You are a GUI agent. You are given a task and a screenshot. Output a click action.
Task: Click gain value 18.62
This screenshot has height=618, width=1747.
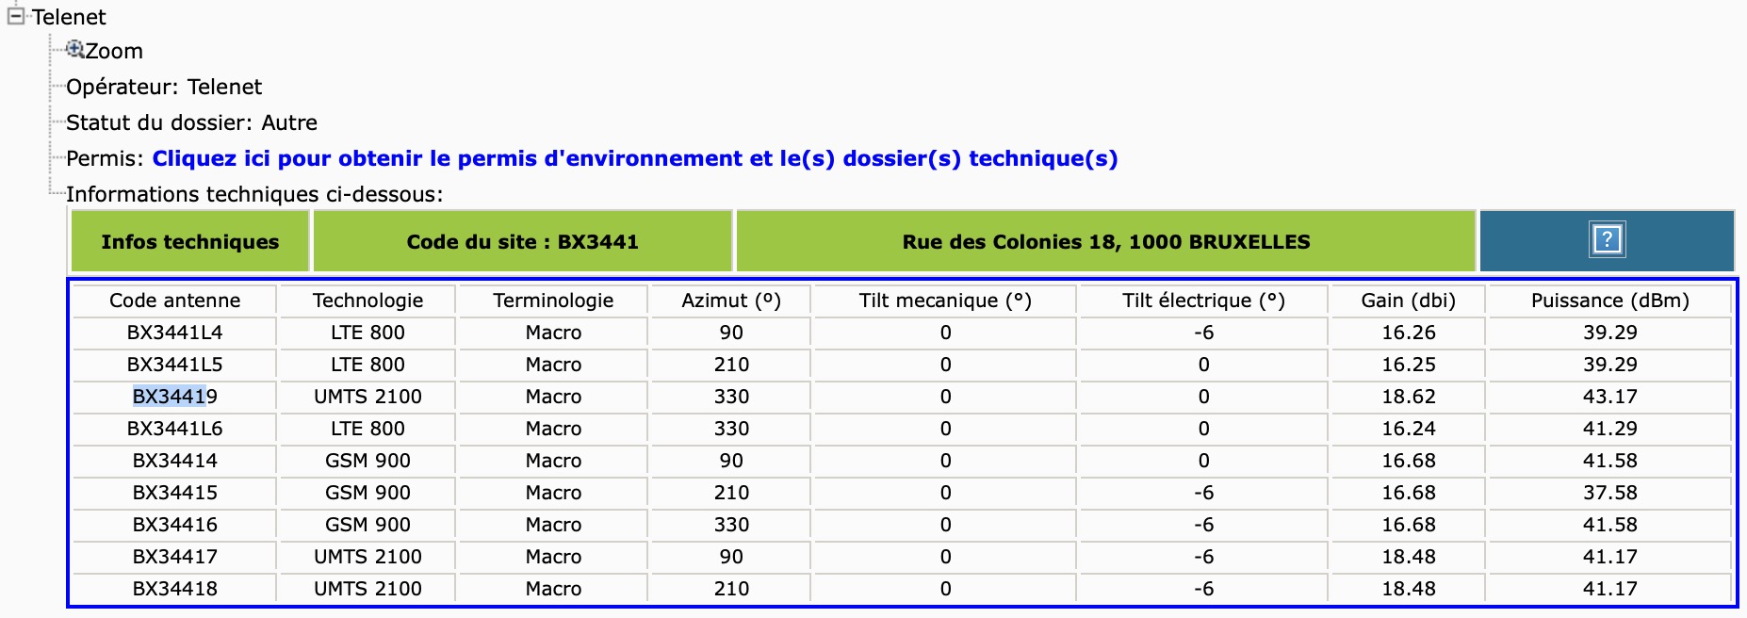click(x=1409, y=397)
